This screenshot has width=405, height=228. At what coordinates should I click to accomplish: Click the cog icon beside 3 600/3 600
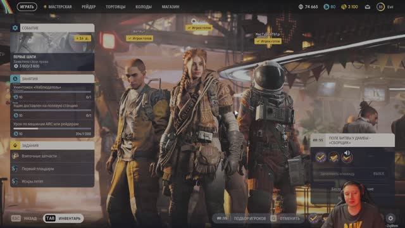pos(16,66)
